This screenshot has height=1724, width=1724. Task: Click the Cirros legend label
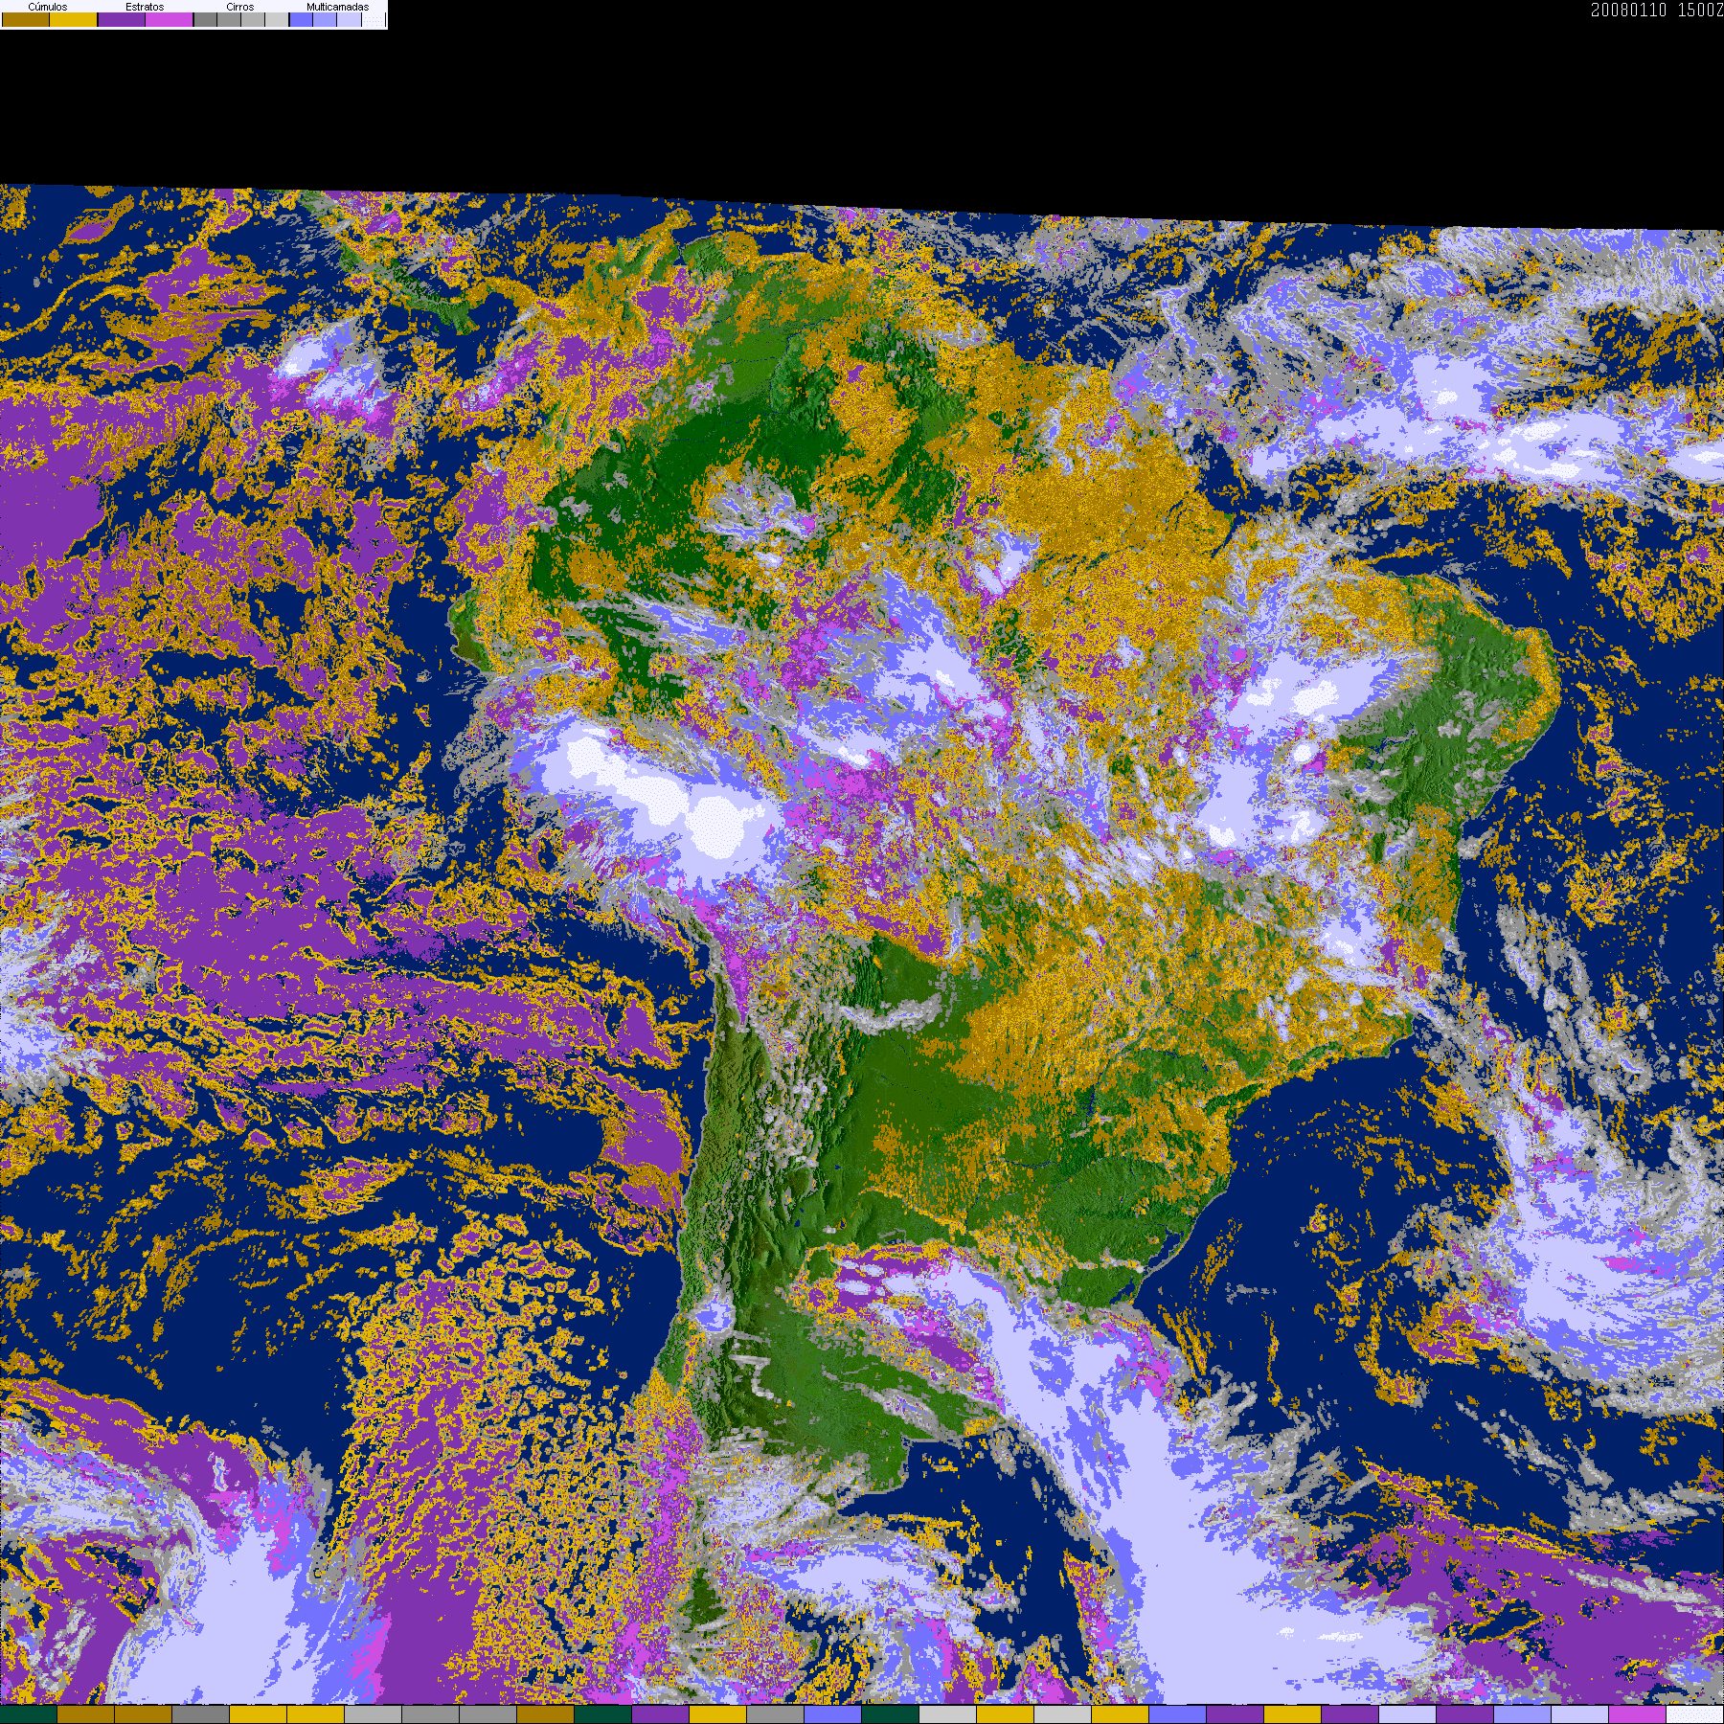pyautogui.click(x=240, y=7)
